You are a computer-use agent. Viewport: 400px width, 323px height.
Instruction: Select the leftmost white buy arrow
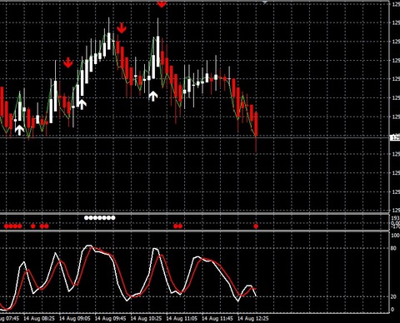point(19,130)
